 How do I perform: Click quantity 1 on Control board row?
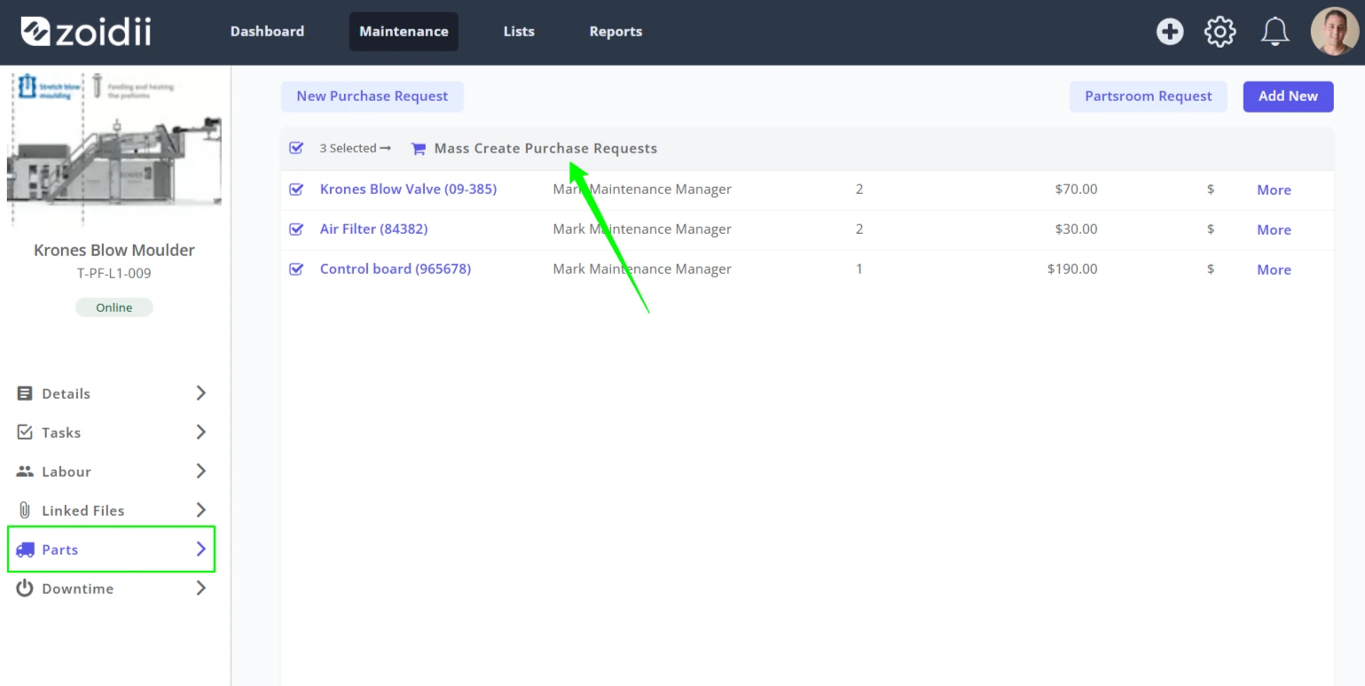tap(859, 269)
